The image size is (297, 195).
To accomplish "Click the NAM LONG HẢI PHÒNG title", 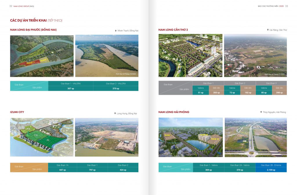I will click(x=174, y=112).
